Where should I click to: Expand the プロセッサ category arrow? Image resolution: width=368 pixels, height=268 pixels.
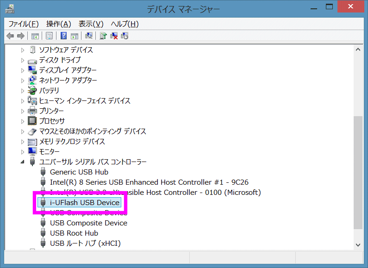click(x=22, y=121)
